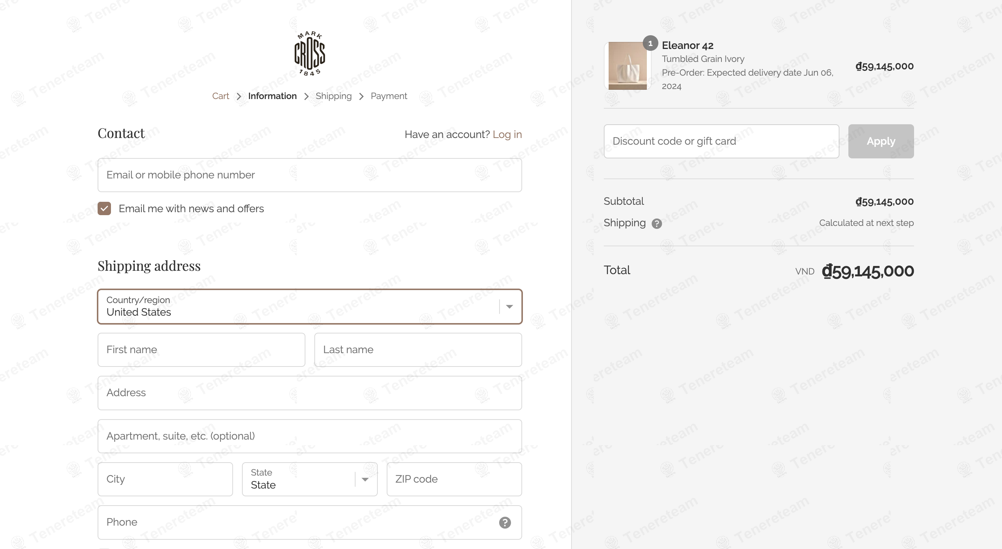Click chevron between Cart and Information

click(239, 96)
